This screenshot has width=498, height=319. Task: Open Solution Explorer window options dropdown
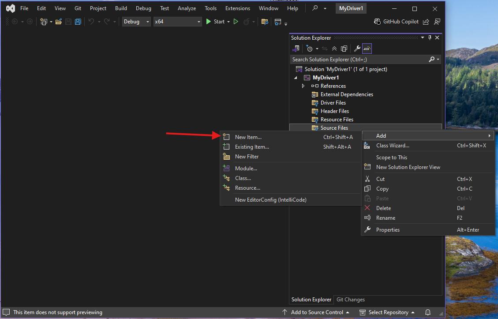pyautogui.click(x=423, y=38)
